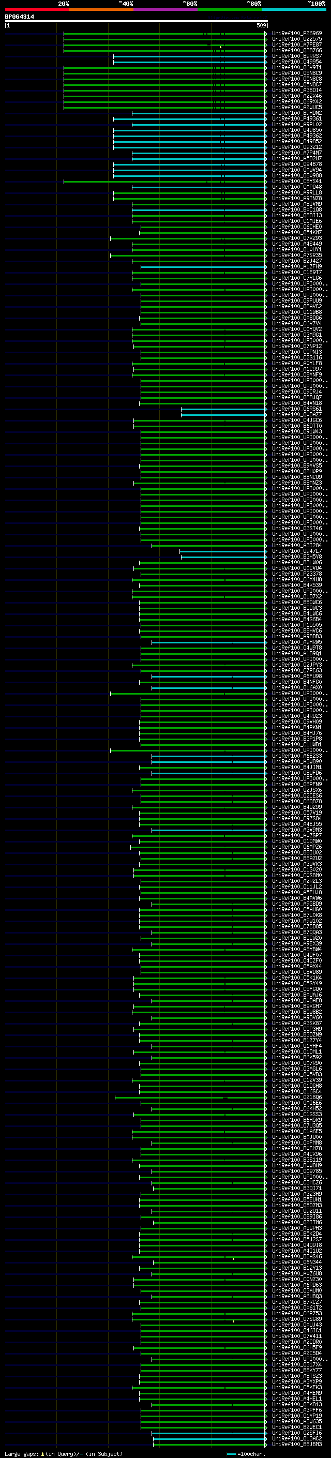Screen dimensions: 331x1458
Task: Select the UniRef100_Q91W43 label
Action: (297, 432)
